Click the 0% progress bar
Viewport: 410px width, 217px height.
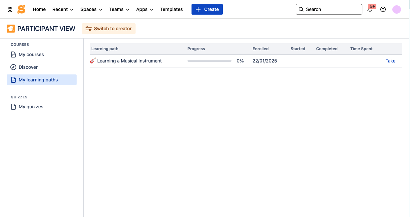coord(209,61)
